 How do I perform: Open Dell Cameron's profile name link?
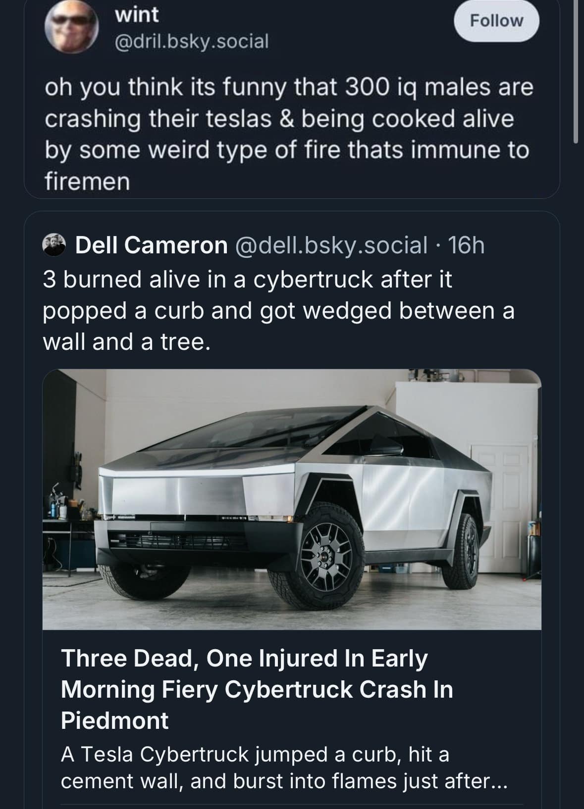[x=151, y=245]
